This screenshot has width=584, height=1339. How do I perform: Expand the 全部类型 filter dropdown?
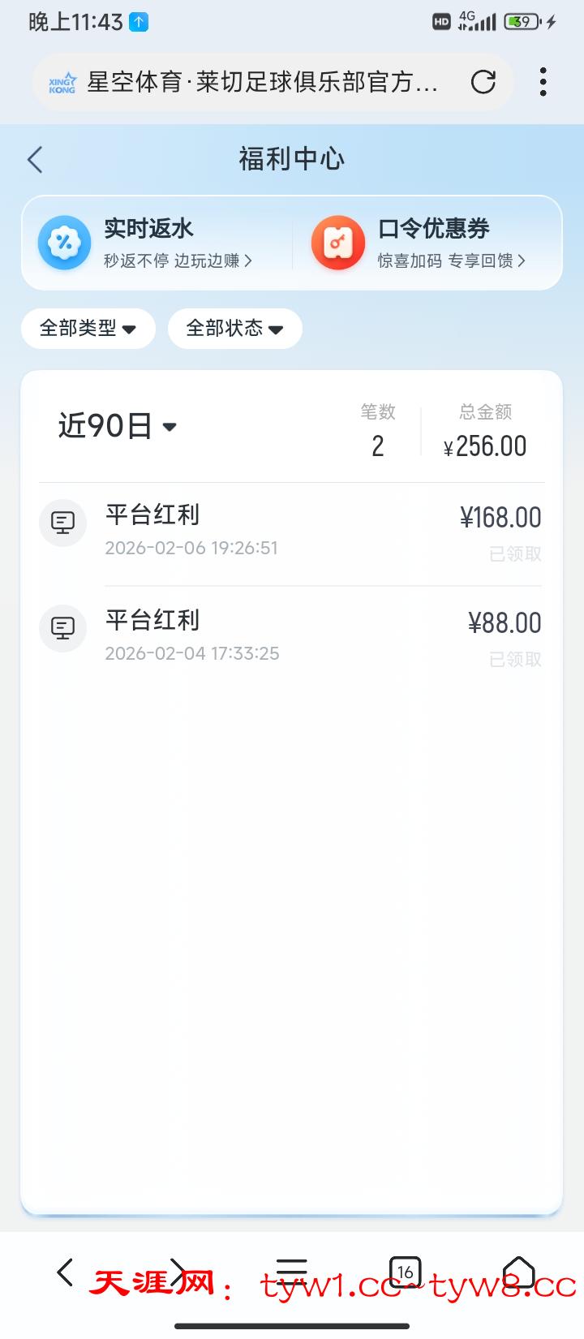point(88,329)
